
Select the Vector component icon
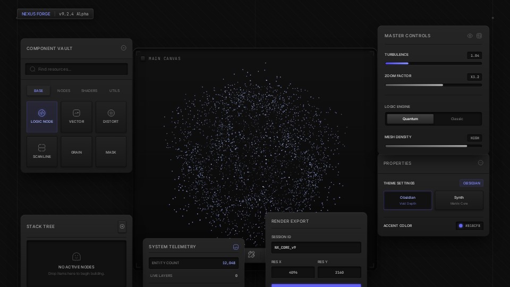tap(76, 113)
